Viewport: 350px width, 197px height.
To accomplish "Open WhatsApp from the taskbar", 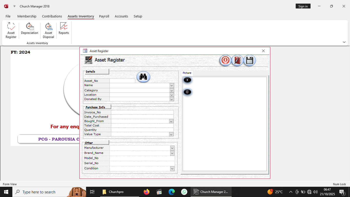I will (x=184, y=192).
